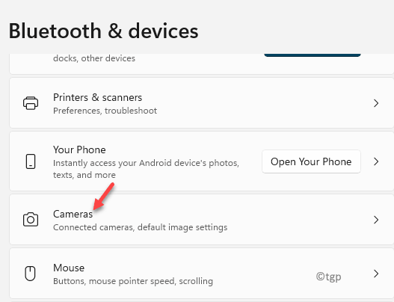Open the Cameras settings label

[73, 214]
